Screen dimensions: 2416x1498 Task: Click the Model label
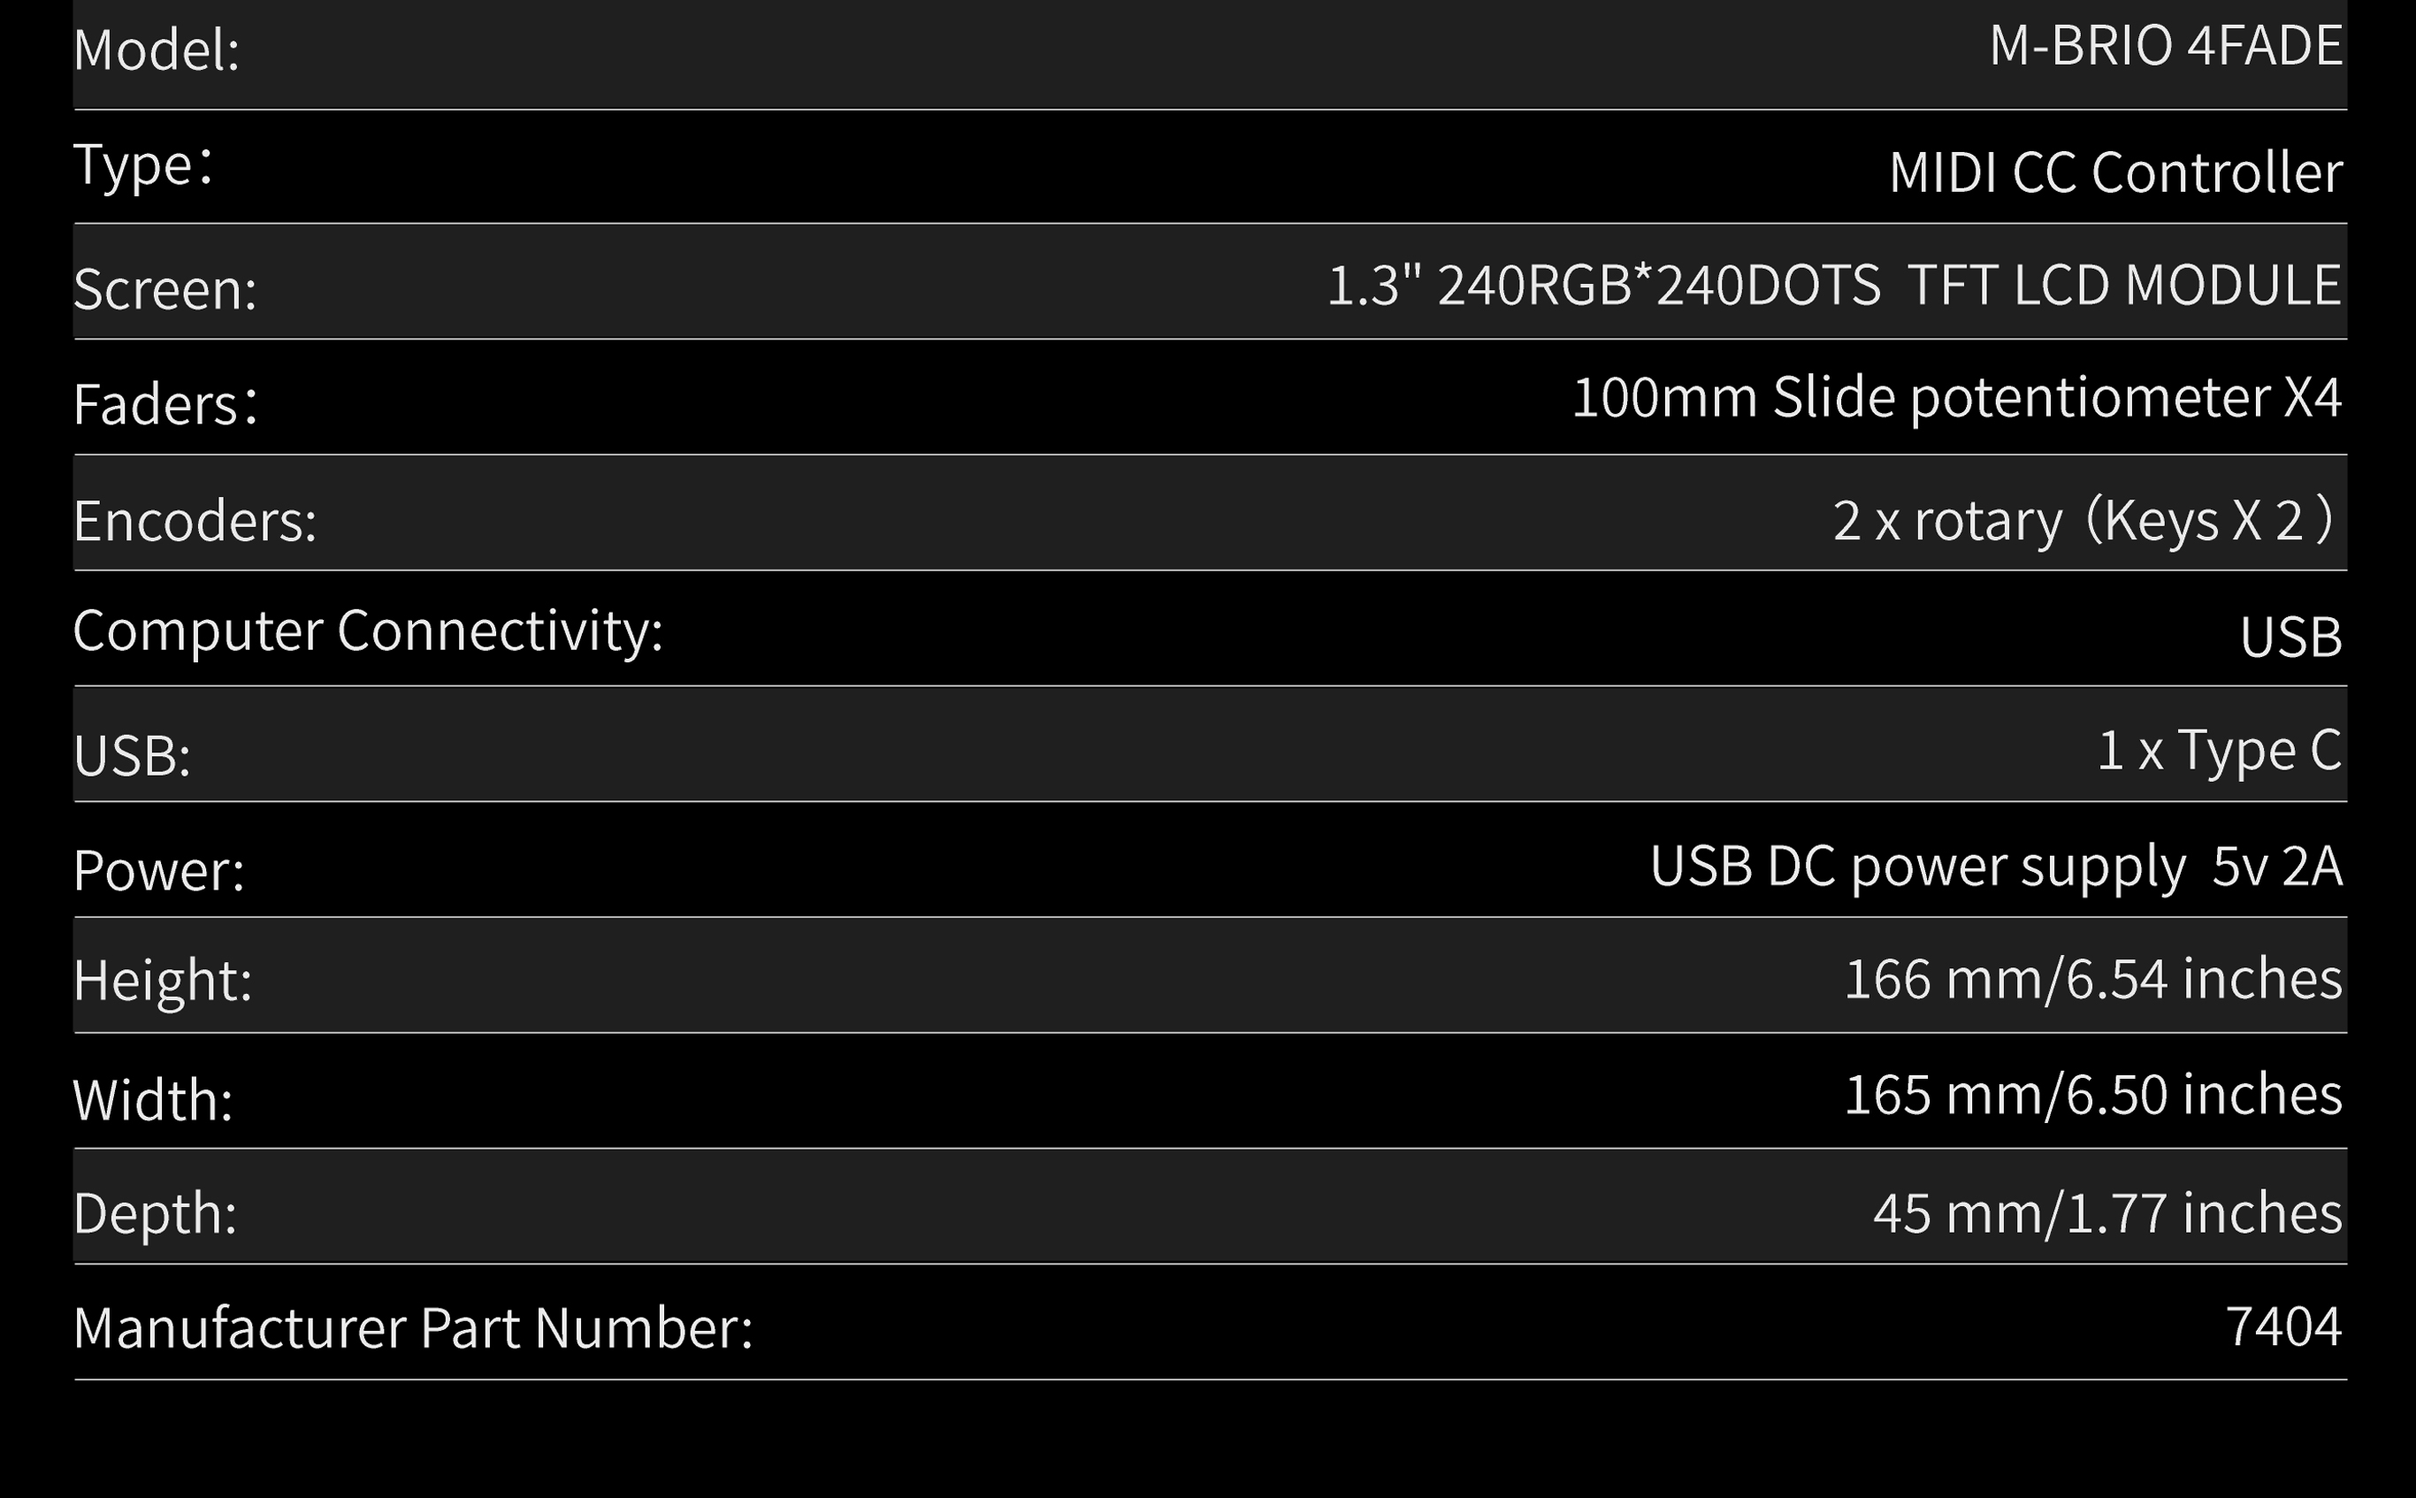point(157,50)
